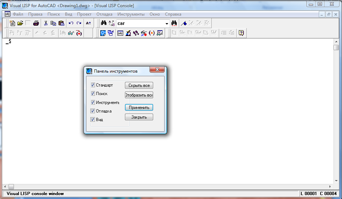342x199 pixels.
Task: Open the Visual LISP Console icon
Action: (120, 33)
